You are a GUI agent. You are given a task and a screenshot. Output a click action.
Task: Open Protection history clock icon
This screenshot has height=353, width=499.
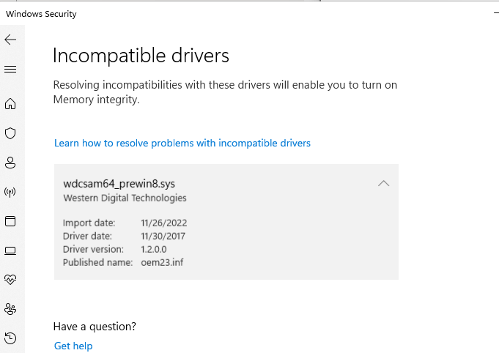click(10, 338)
